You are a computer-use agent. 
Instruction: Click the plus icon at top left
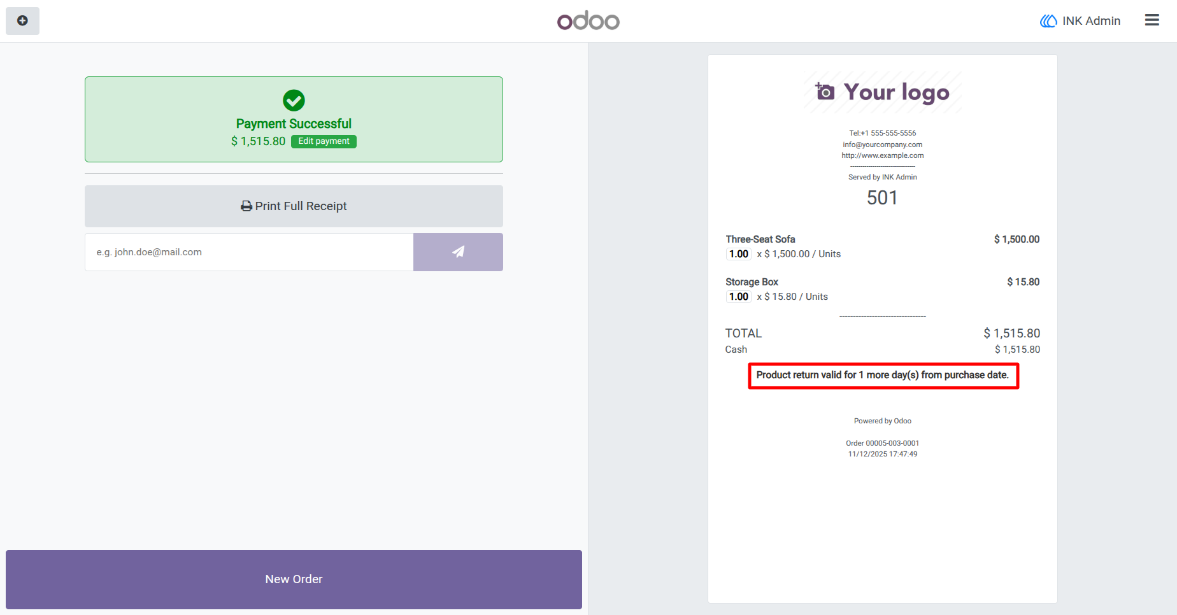pos(22,21)
